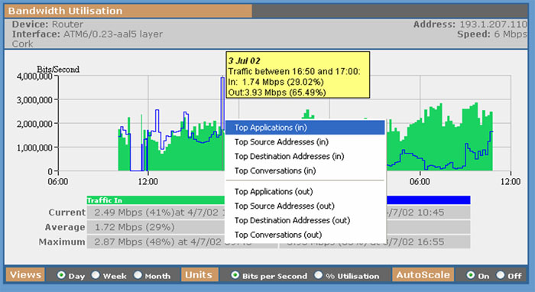The image size is (535, 292).
Task: Switch to the Month view radio button
Action: [x=138, y=275]
